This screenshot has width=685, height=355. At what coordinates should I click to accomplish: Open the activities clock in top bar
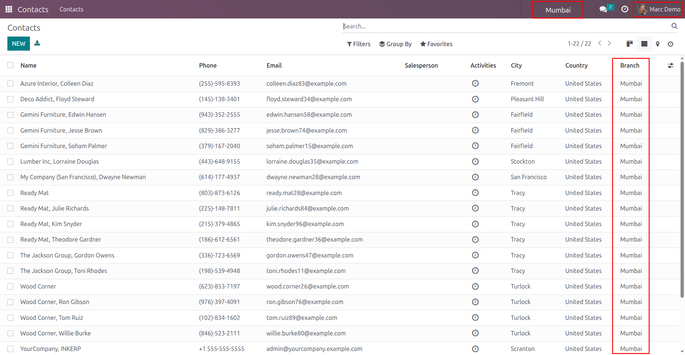[625, 9]
